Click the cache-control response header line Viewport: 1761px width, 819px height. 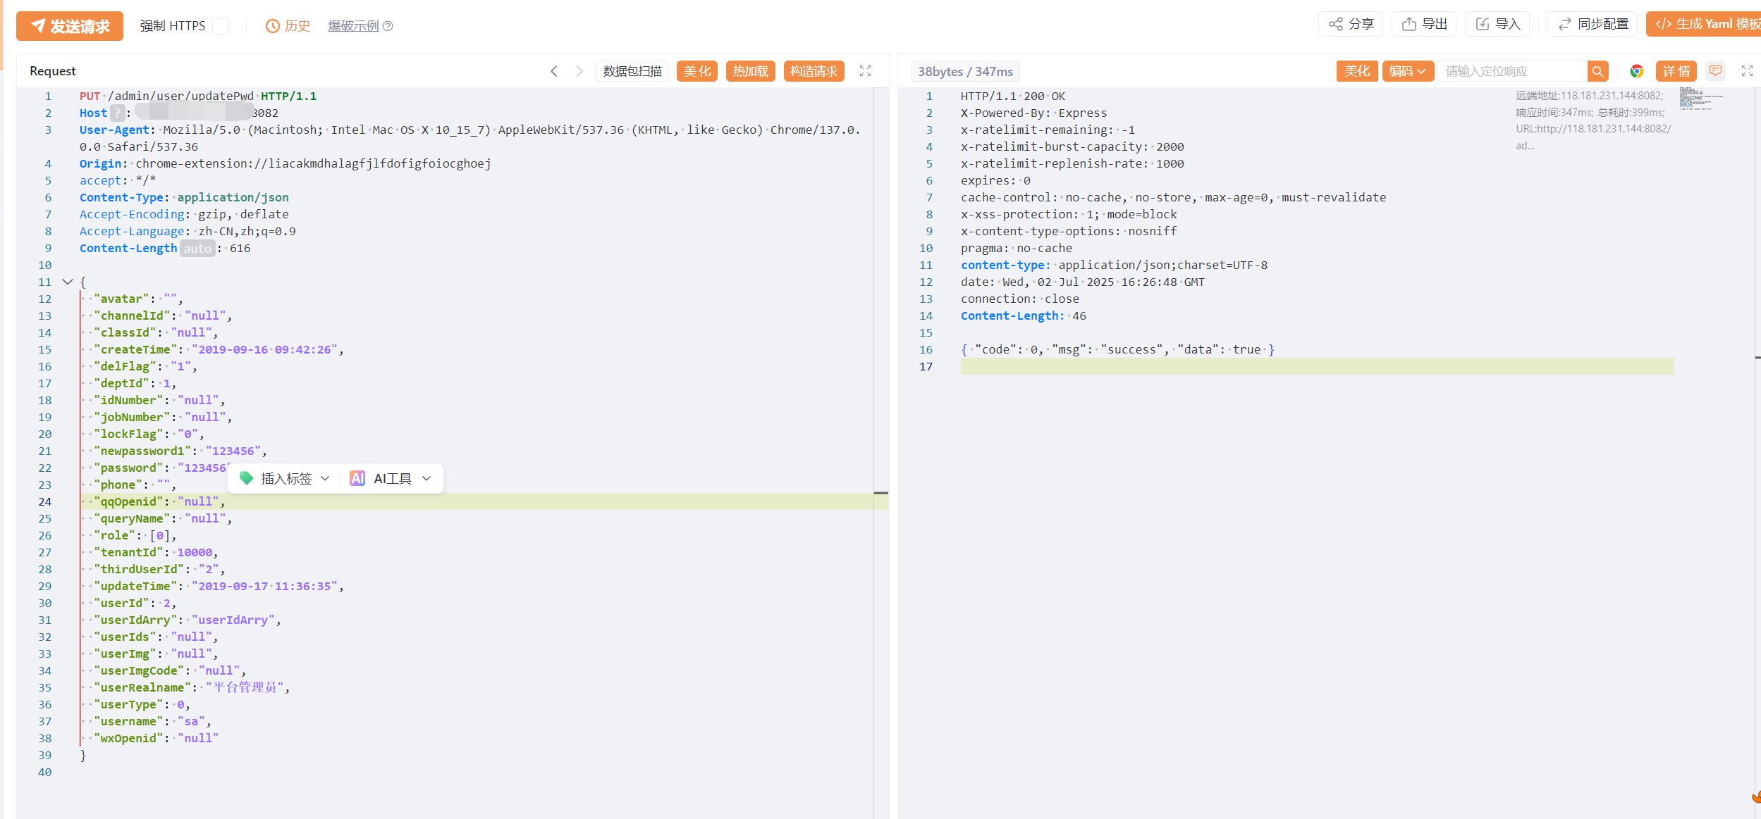(x=1173, y=197)
